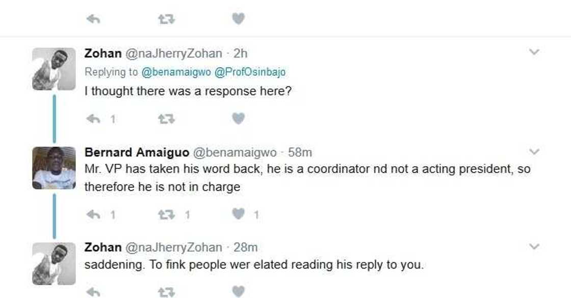Click the reply icon on the topmost tweet

[93, 19]
